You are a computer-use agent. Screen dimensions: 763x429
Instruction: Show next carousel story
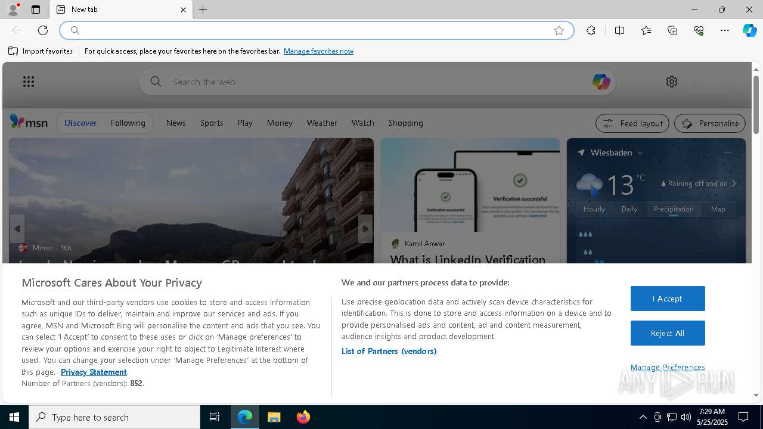(365, 229)
